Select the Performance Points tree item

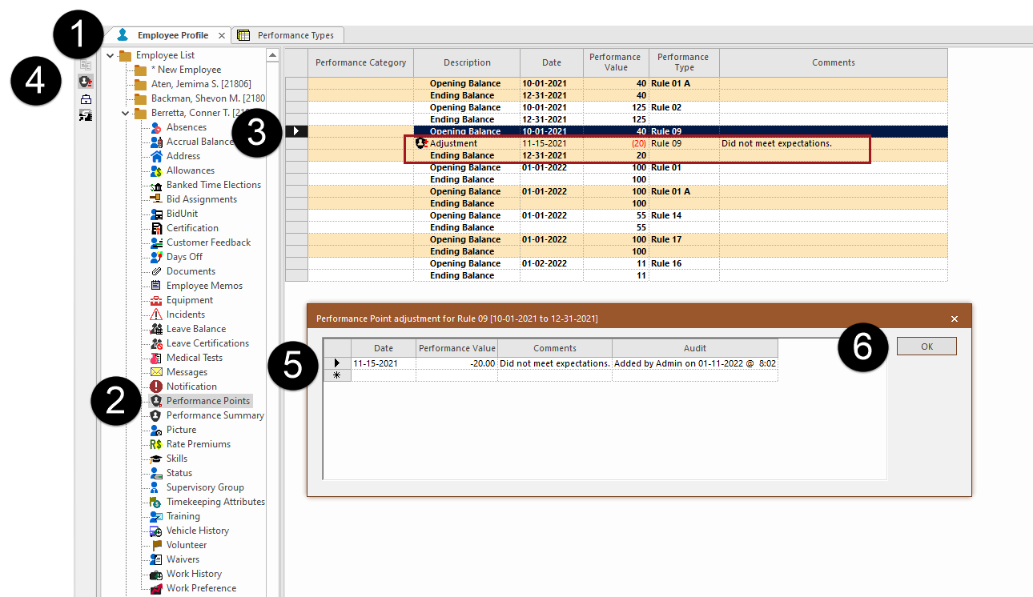point(208,400)
